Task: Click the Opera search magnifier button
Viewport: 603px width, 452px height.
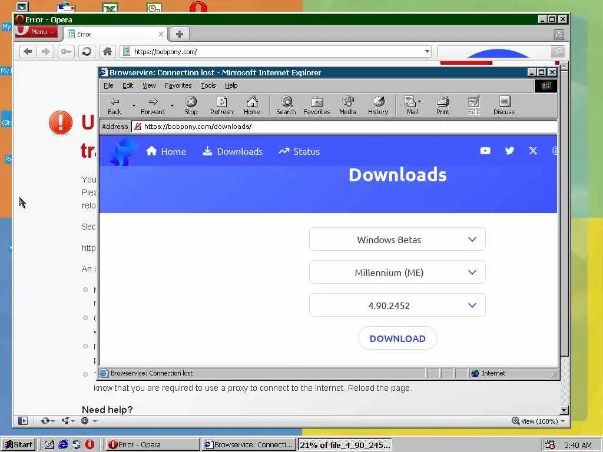Action: pos(558,52)
